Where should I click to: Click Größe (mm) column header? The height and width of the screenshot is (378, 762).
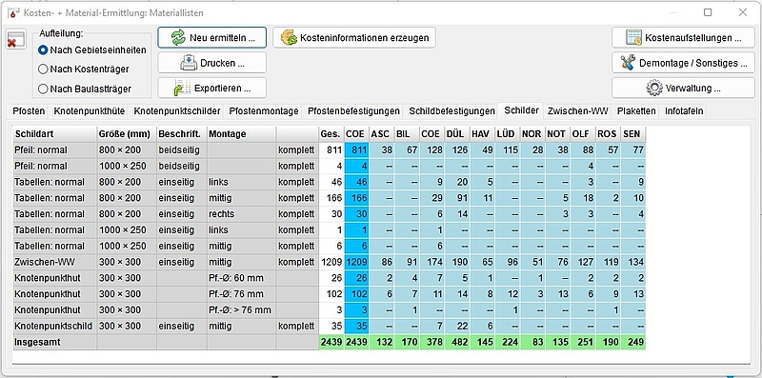(x=127, y=134)
